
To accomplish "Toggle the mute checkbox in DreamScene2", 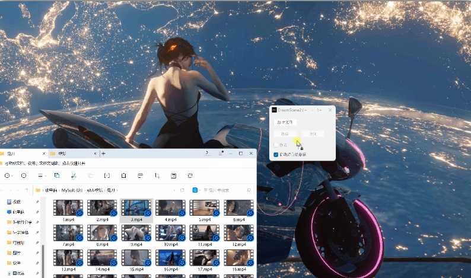I will (x=276, y=145).
